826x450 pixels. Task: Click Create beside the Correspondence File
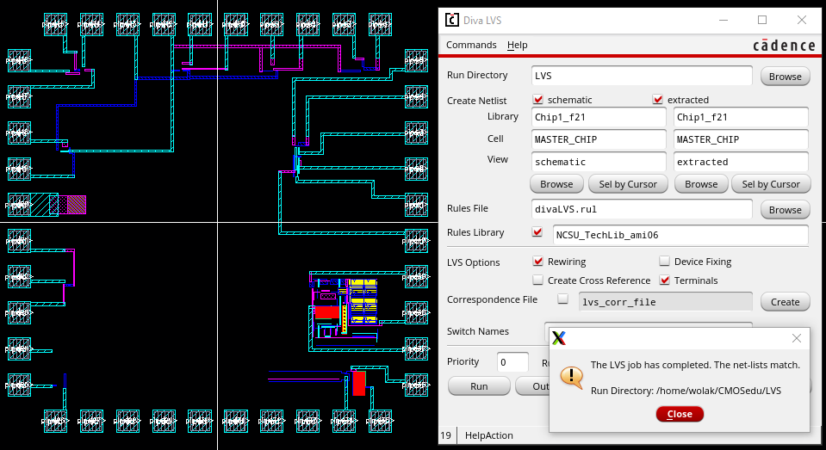coord(785,302)
